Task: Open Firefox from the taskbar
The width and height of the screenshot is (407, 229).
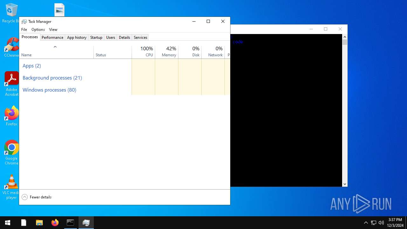Action: click(x=55, y=223)
